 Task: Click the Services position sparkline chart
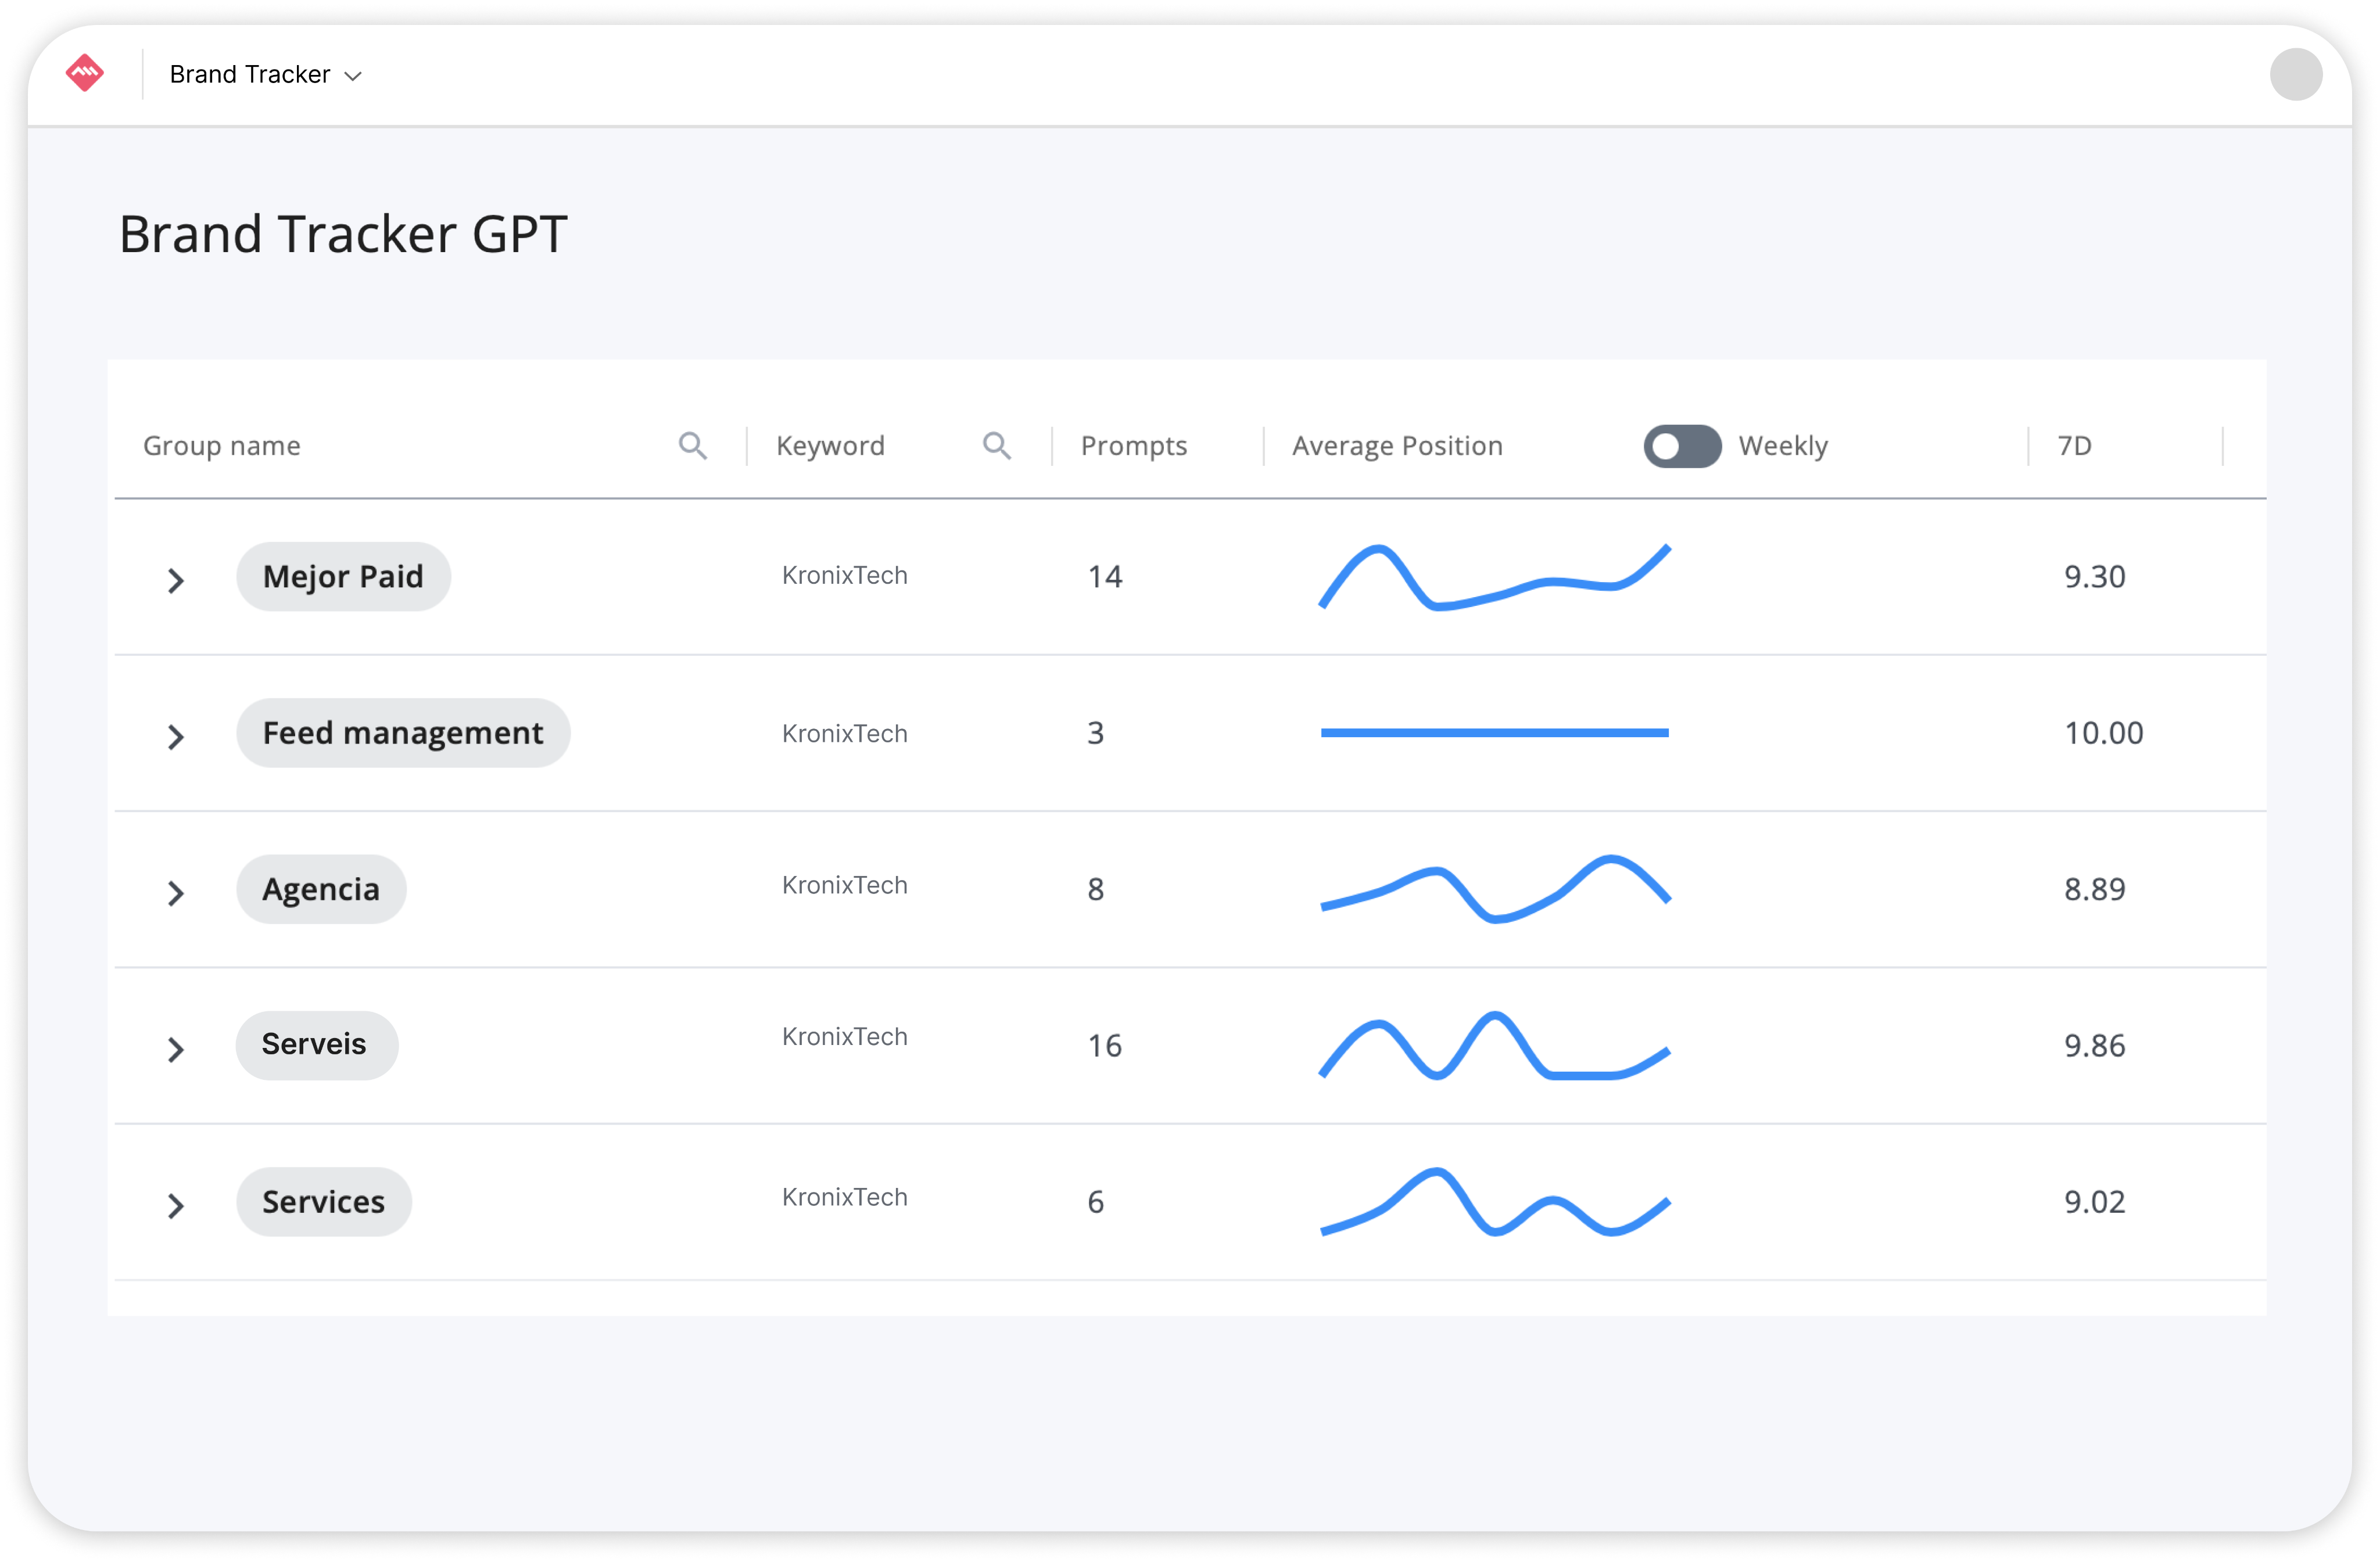1495,1202
